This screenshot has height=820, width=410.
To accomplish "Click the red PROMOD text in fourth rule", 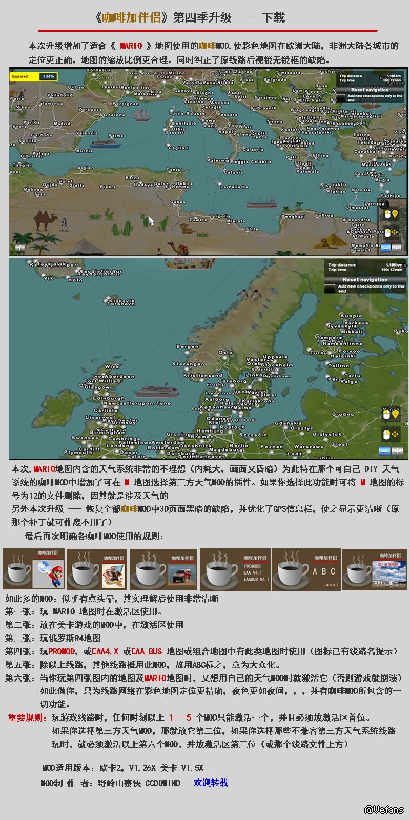I will [x=61, y=651].
